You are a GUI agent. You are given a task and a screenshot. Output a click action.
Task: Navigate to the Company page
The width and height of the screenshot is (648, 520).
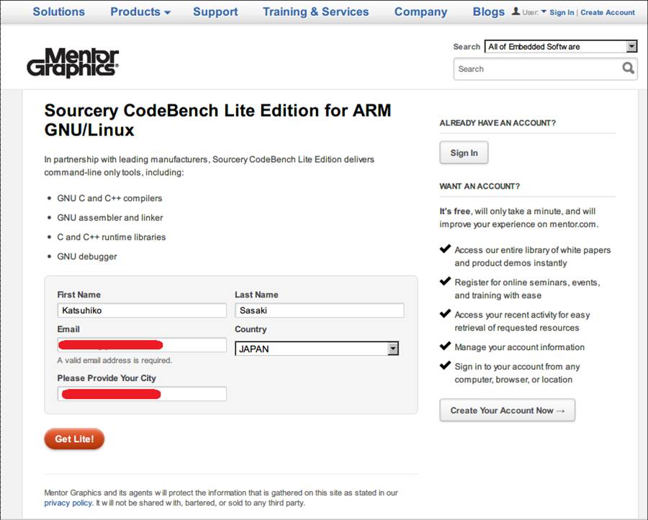click(x=420, y=12)
